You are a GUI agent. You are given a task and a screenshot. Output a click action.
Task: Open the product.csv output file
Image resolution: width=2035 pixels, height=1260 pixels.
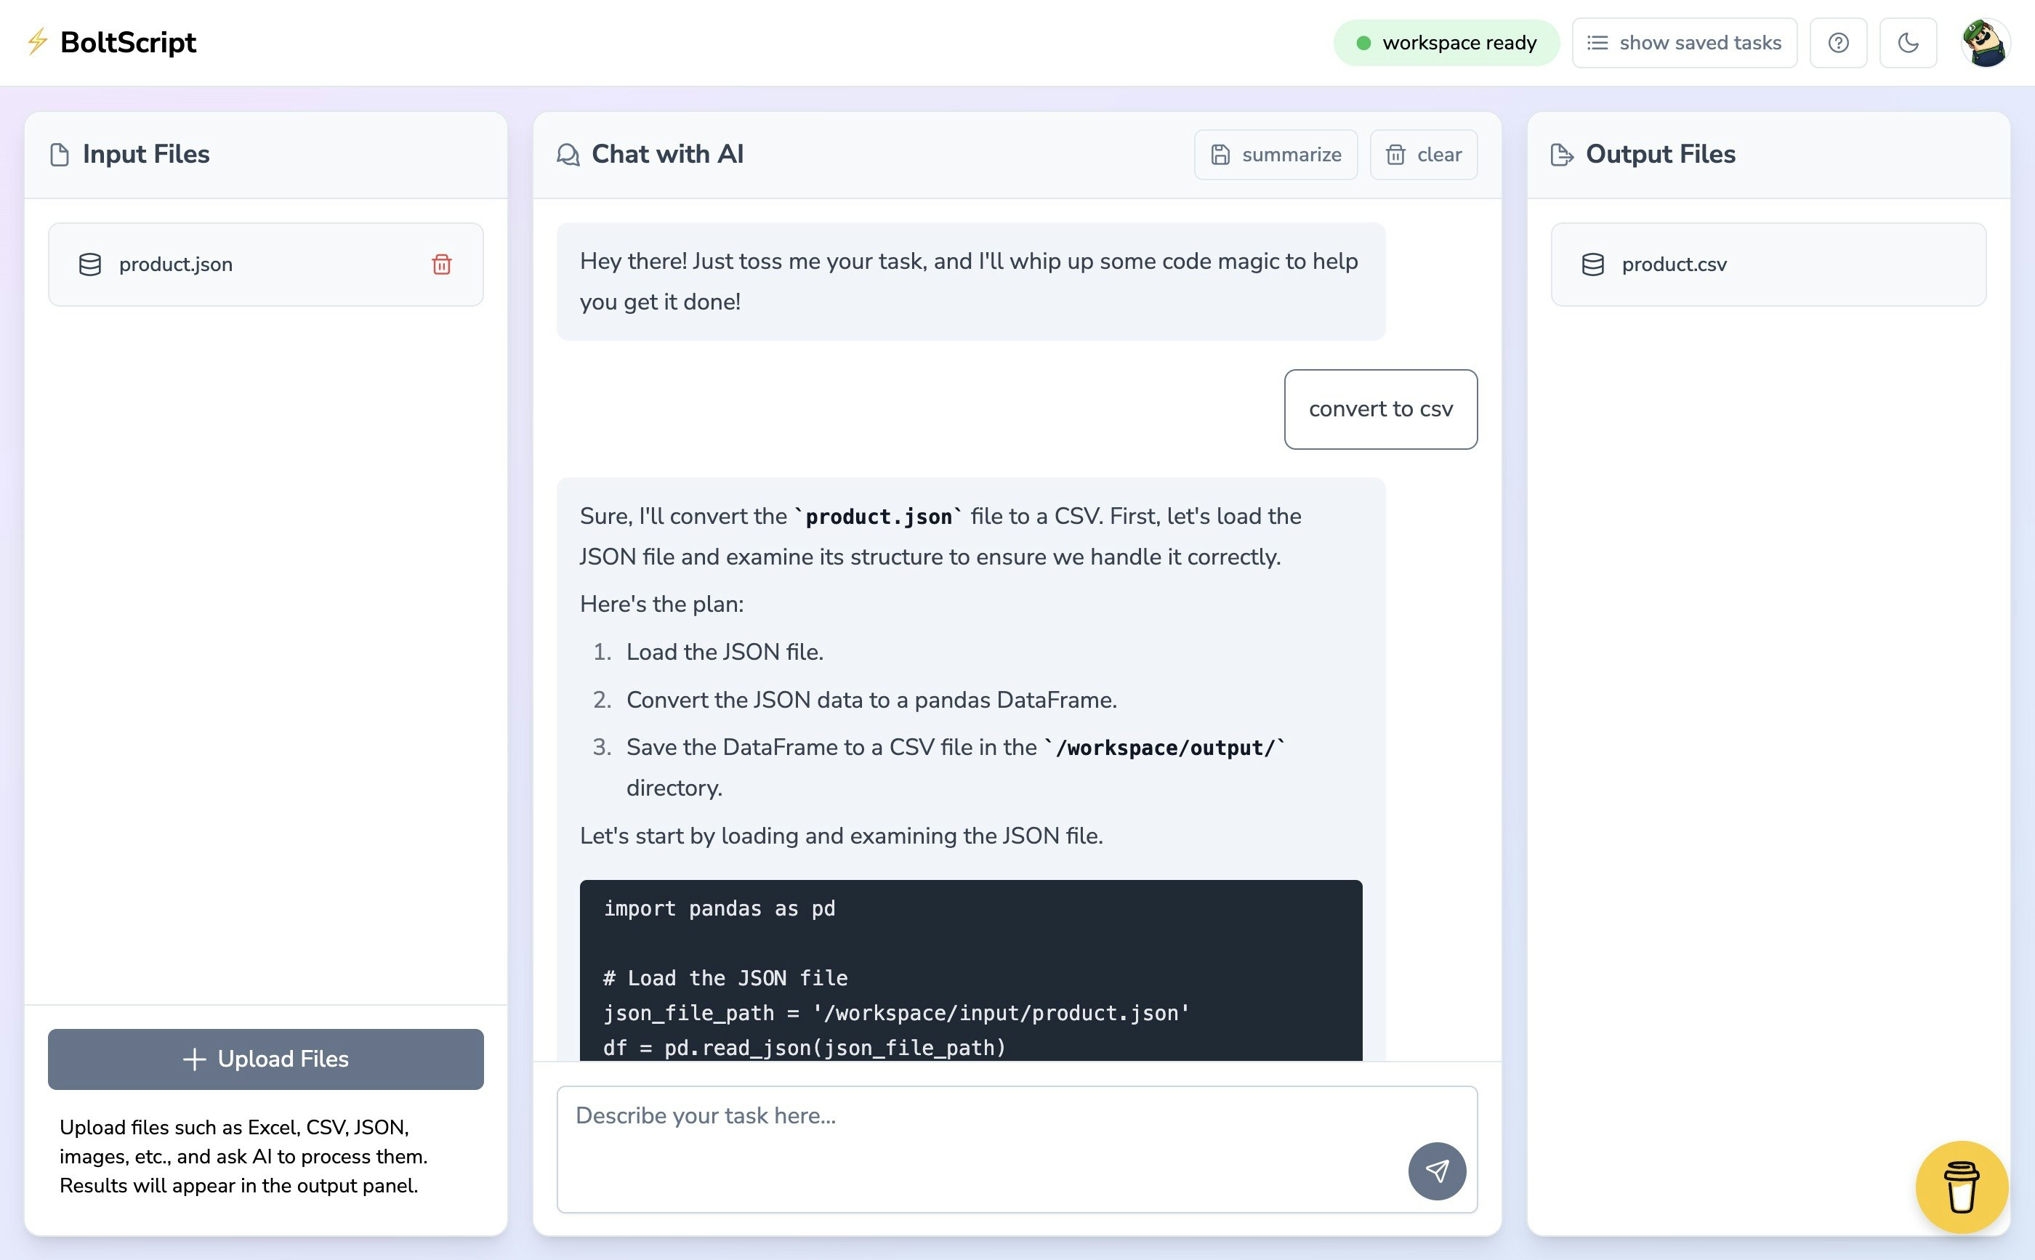pos(1675,264)
